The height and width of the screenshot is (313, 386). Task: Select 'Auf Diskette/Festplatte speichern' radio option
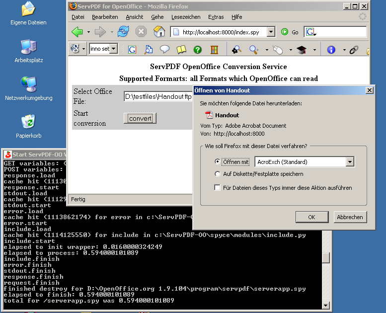(217, 174)
